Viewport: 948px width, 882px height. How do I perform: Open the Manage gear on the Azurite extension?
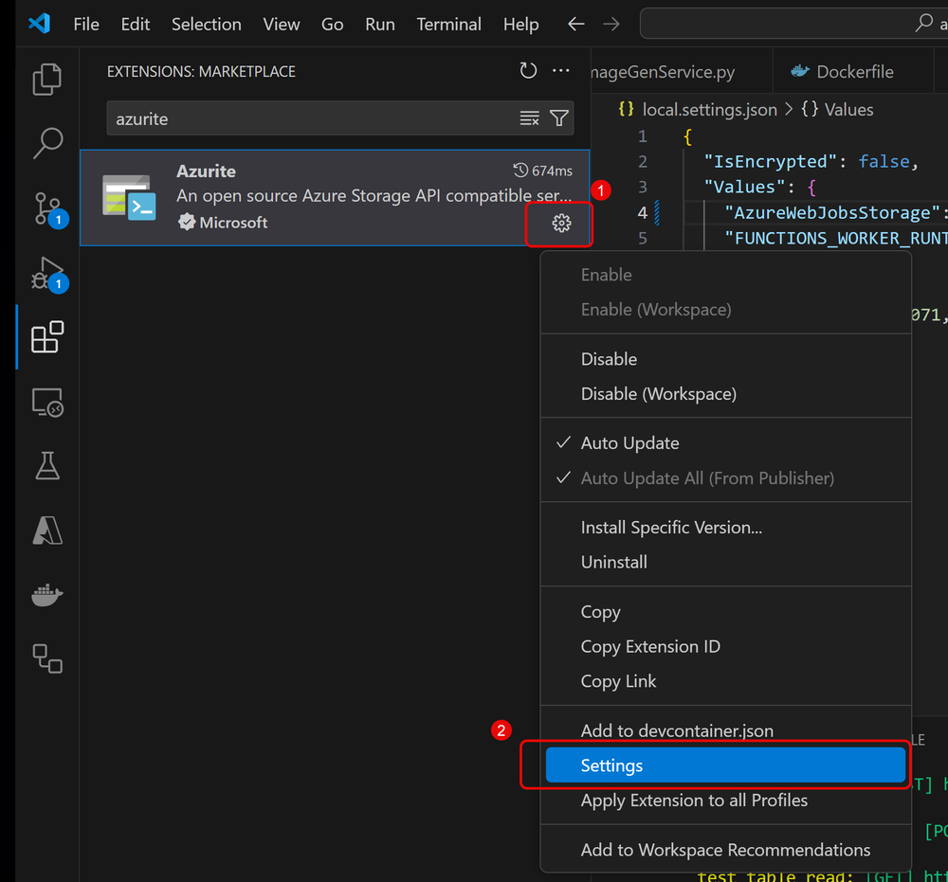[x=560, y=224]
